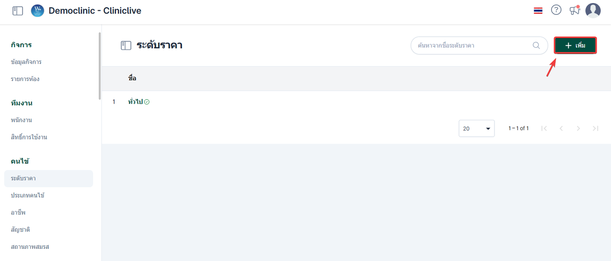Viewport: 611px width, 261px height.
Task: Go to next page arrow
Action: click(x=578, y=129)
